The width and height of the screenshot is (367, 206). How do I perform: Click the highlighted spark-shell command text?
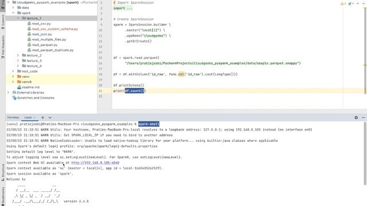pos(149,124)
